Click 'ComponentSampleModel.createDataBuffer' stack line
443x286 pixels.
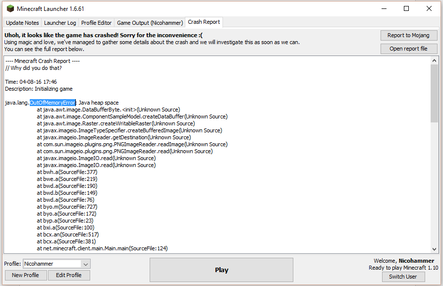(132, 116)
